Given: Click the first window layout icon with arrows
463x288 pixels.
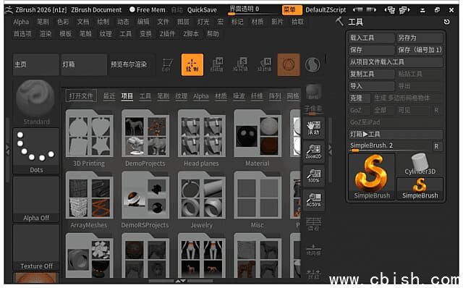Looking at the screenshot, I should click(390, 10).
